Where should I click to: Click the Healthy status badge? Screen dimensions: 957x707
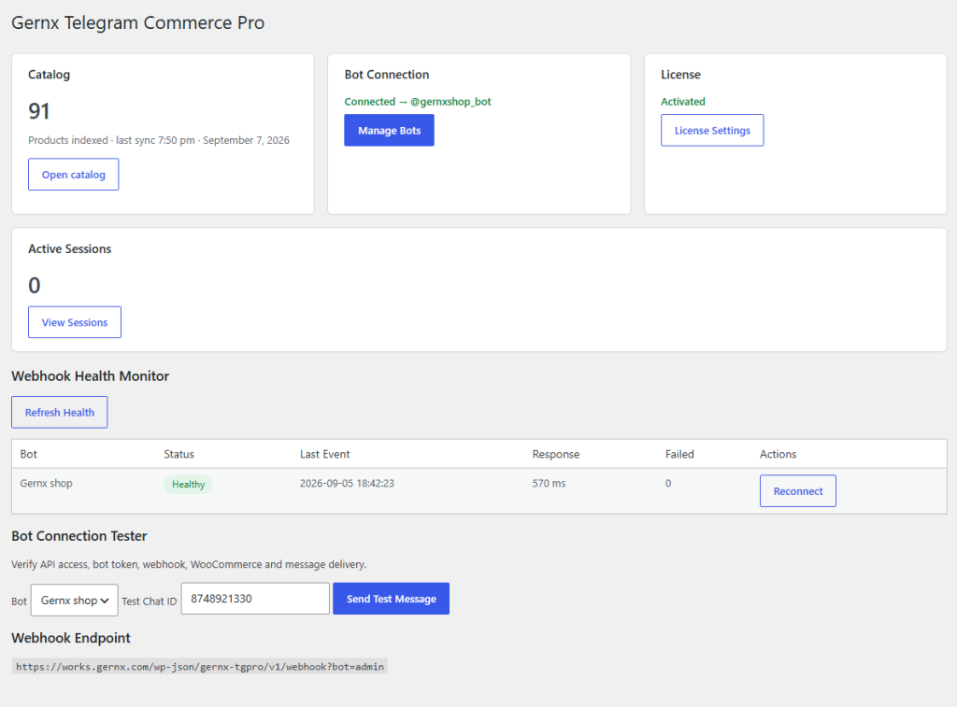(x=188, y=485)
